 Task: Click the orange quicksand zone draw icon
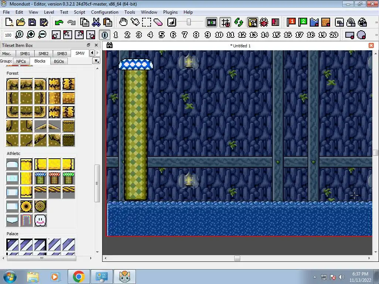326,23
